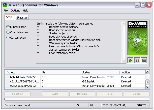The image size is (154, 110).
Task: Stop the scan with the stop button
Action: click(x=144, y=60)
